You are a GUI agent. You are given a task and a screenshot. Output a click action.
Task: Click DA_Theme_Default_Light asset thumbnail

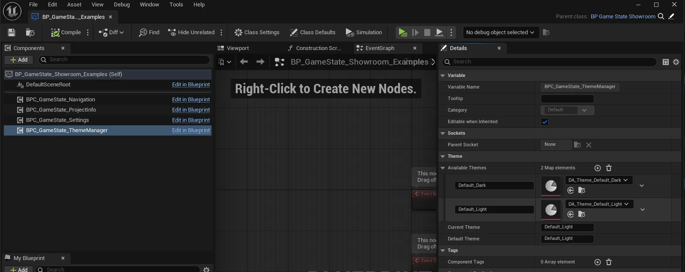(551, 210)
